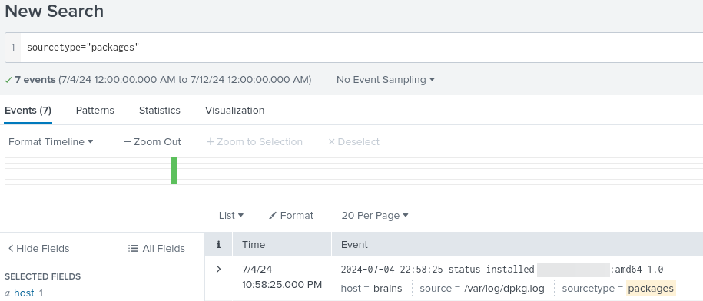Image resolution: width=703 pixels, height=301 pixels.
Task: Click the Zoom Out timeline button
Action: pyautogui.click(x=152, y=141)
